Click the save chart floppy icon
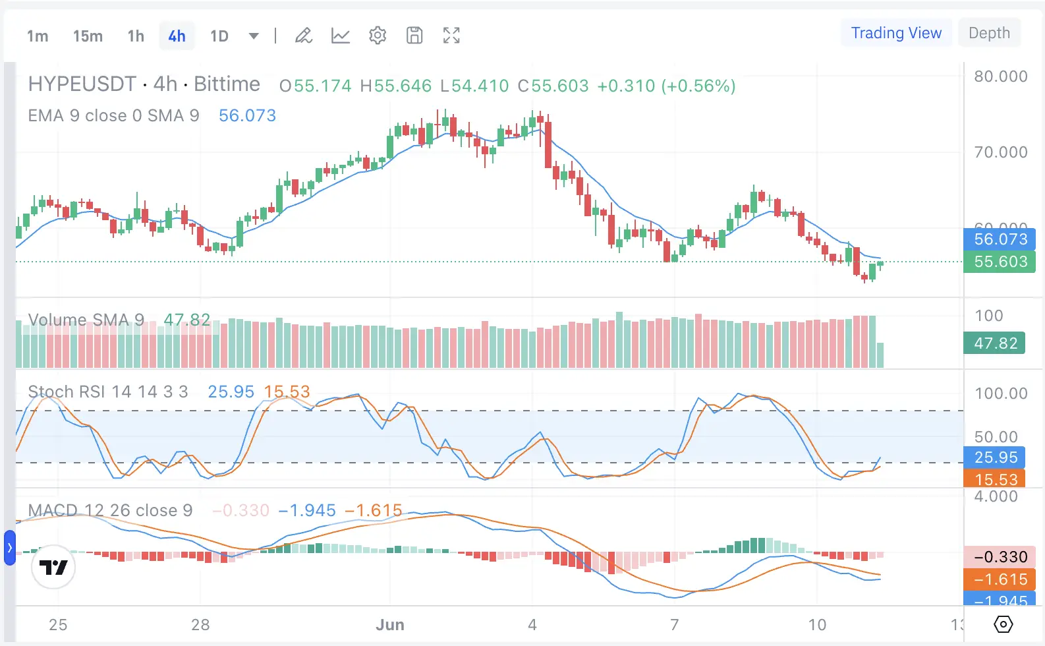The image size is (1045, 646). pyautogui.click(x=414, y=36)
